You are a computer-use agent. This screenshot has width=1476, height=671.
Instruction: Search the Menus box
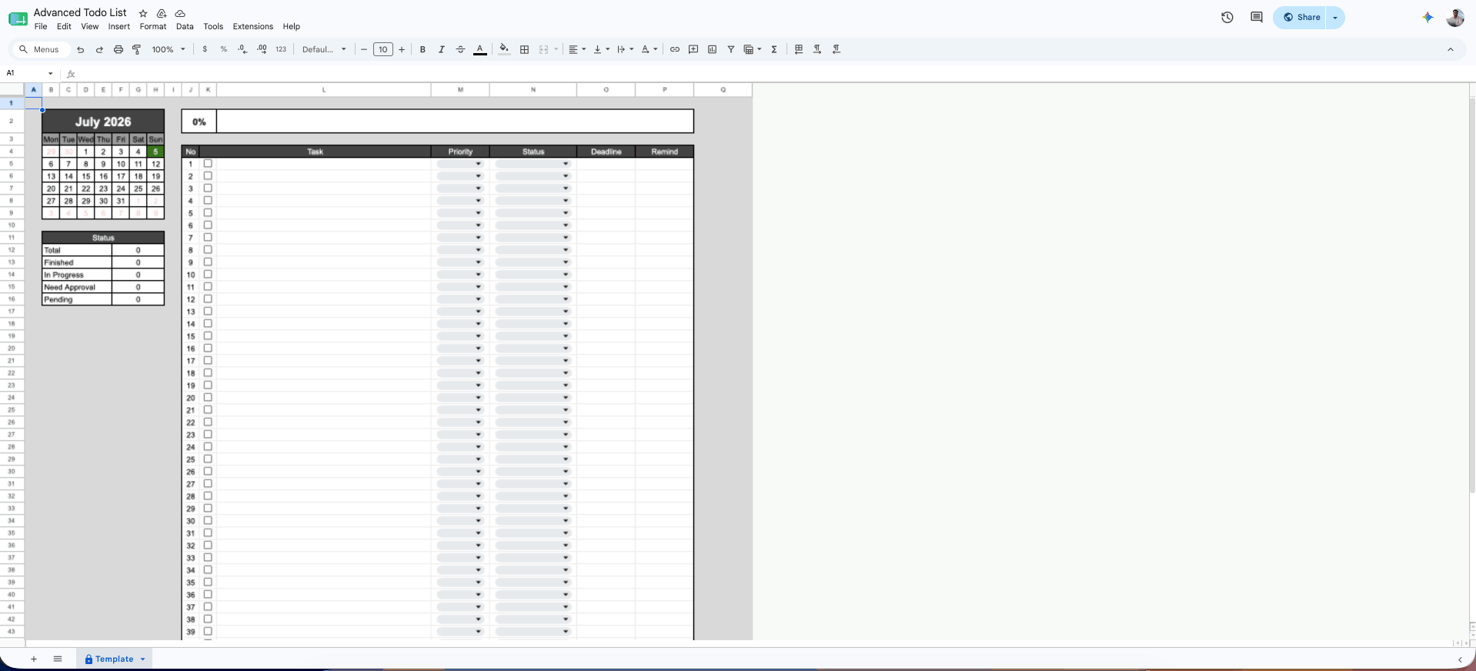click(41, 49)
